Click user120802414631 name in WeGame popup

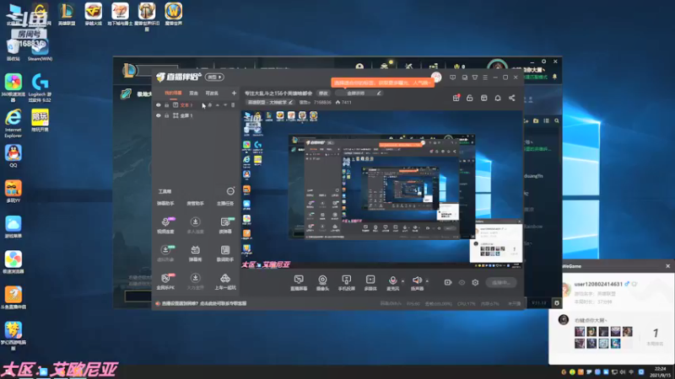coord(598,284)
